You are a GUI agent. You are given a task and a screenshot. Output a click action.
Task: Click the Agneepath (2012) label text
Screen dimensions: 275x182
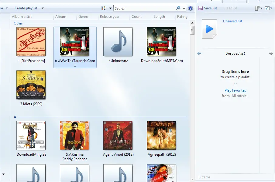(x=162, y=154)
